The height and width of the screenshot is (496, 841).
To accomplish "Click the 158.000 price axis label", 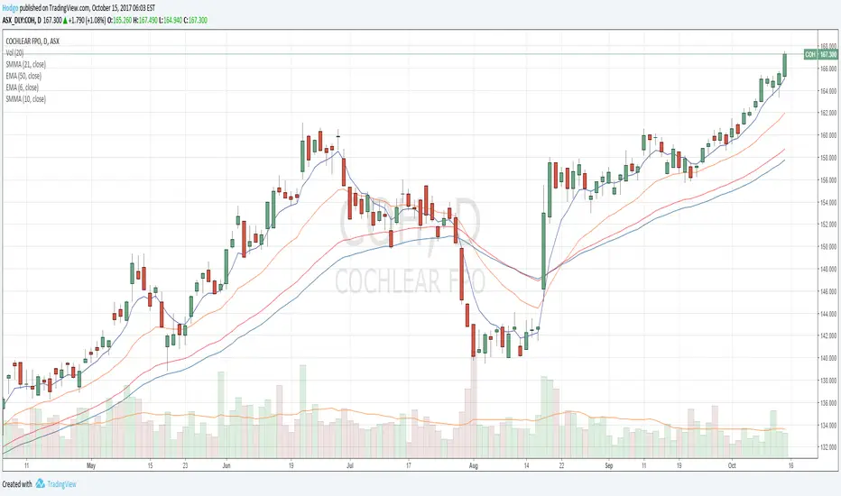I will pyautogui.click(x=827, y=158).
